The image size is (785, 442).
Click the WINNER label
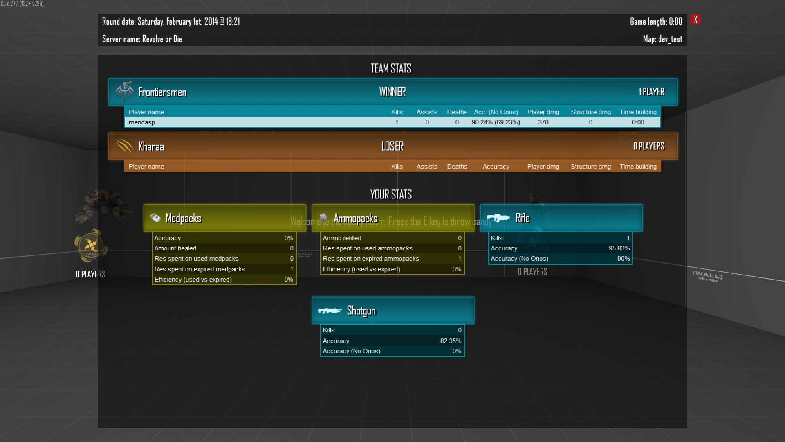pos(392,92)
